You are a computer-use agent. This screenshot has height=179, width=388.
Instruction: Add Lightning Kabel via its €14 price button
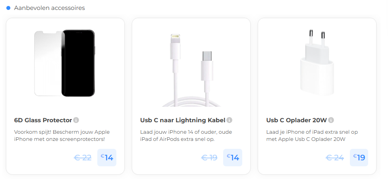(x=233, y=158)
